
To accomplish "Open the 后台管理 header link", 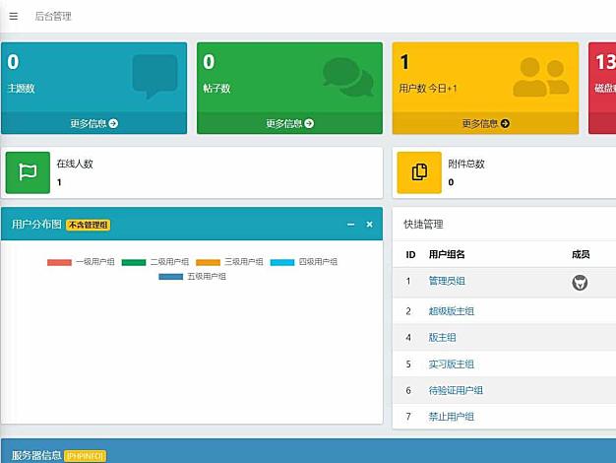I will click(x=53, y=16).
